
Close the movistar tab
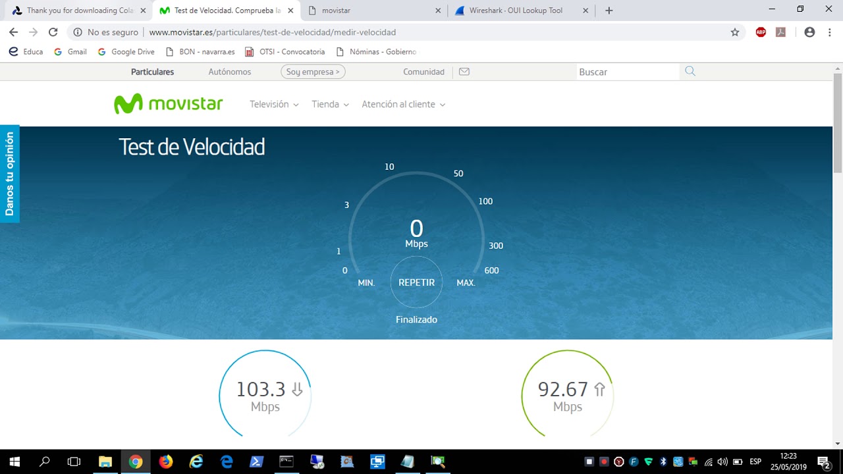439,11
